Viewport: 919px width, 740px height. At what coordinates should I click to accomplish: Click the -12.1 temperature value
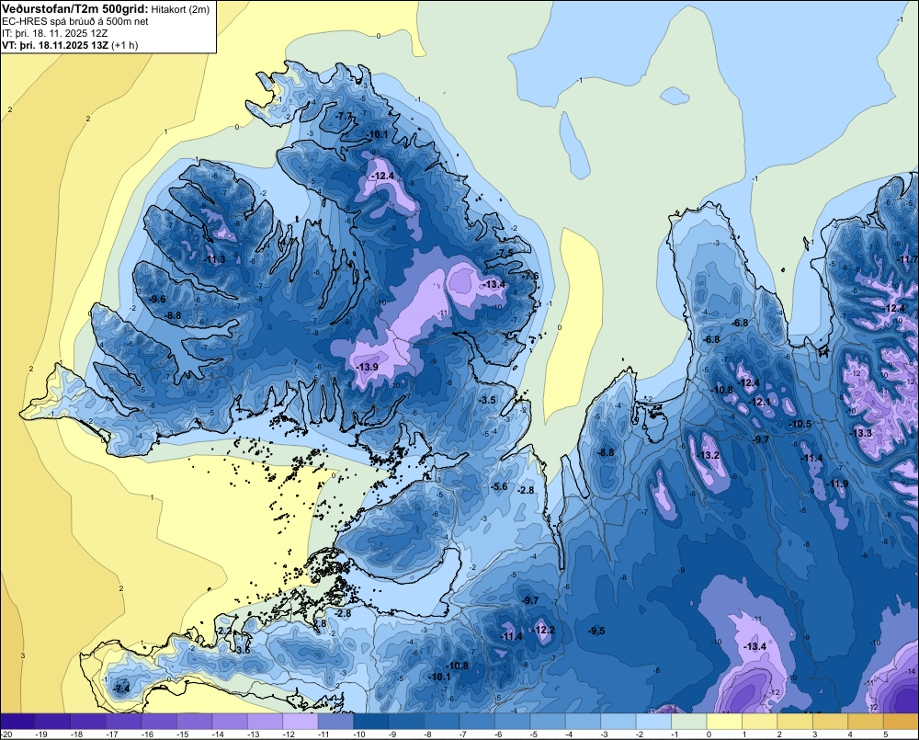pos(760,403)
